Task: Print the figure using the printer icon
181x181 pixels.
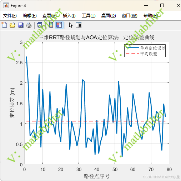Action: (29, 25)
